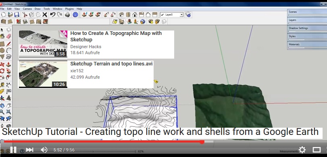This screenshot has height=157, width=327.
Task: Open Layer Manager icon beside Layer0
Action: (188, 14)
